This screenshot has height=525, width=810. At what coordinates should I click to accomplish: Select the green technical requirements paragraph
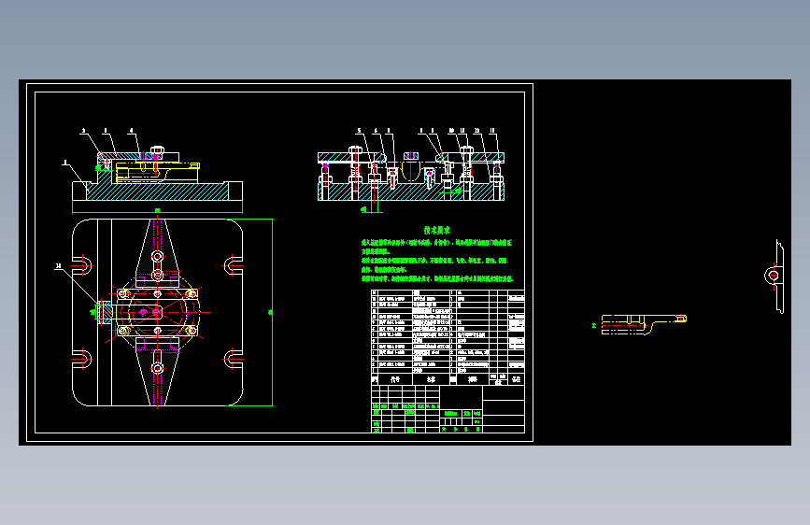tap(437, 261)
